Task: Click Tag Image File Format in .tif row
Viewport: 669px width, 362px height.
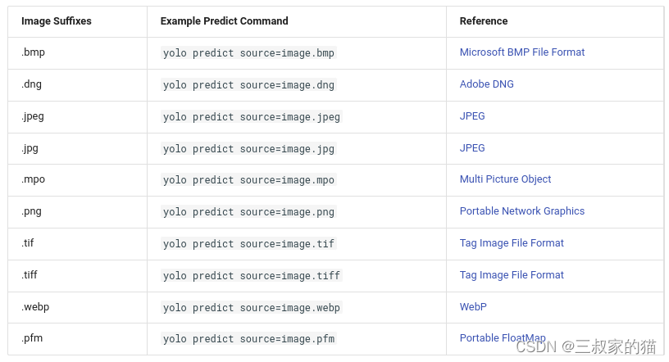Action: [512, 243]
